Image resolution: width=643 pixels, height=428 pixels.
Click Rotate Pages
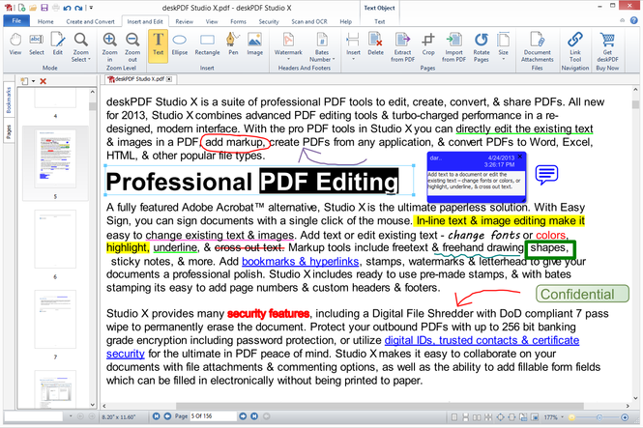[x=481, y=47]
